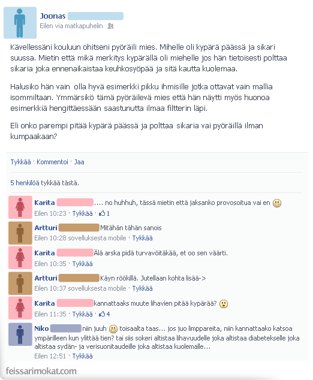Open Joonas's profile via name link
Viewport: 313px width, 380px height.
(x=53, y=16)
